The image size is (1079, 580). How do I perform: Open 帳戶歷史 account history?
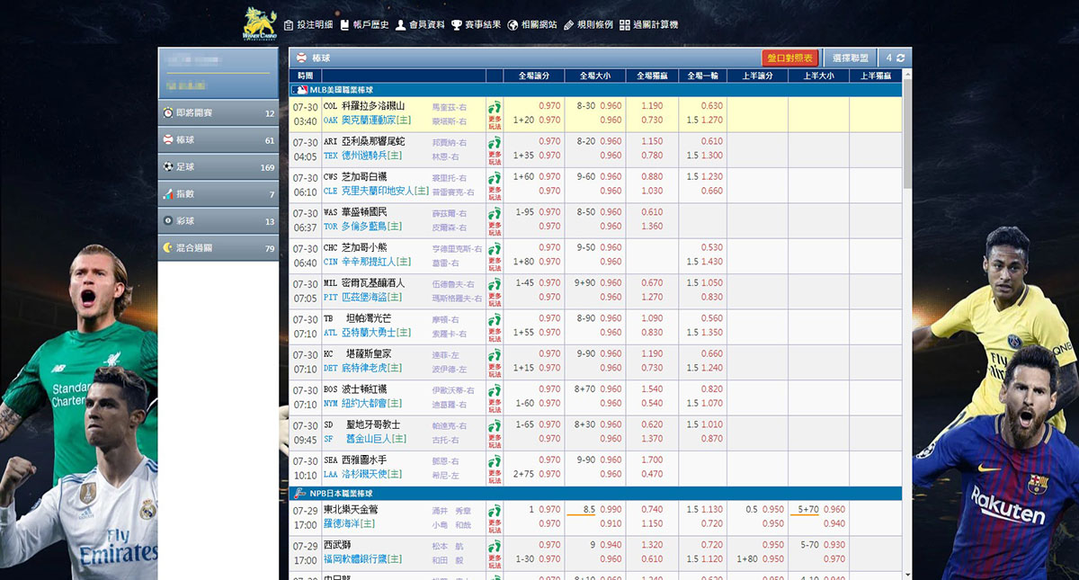(364, 25)
